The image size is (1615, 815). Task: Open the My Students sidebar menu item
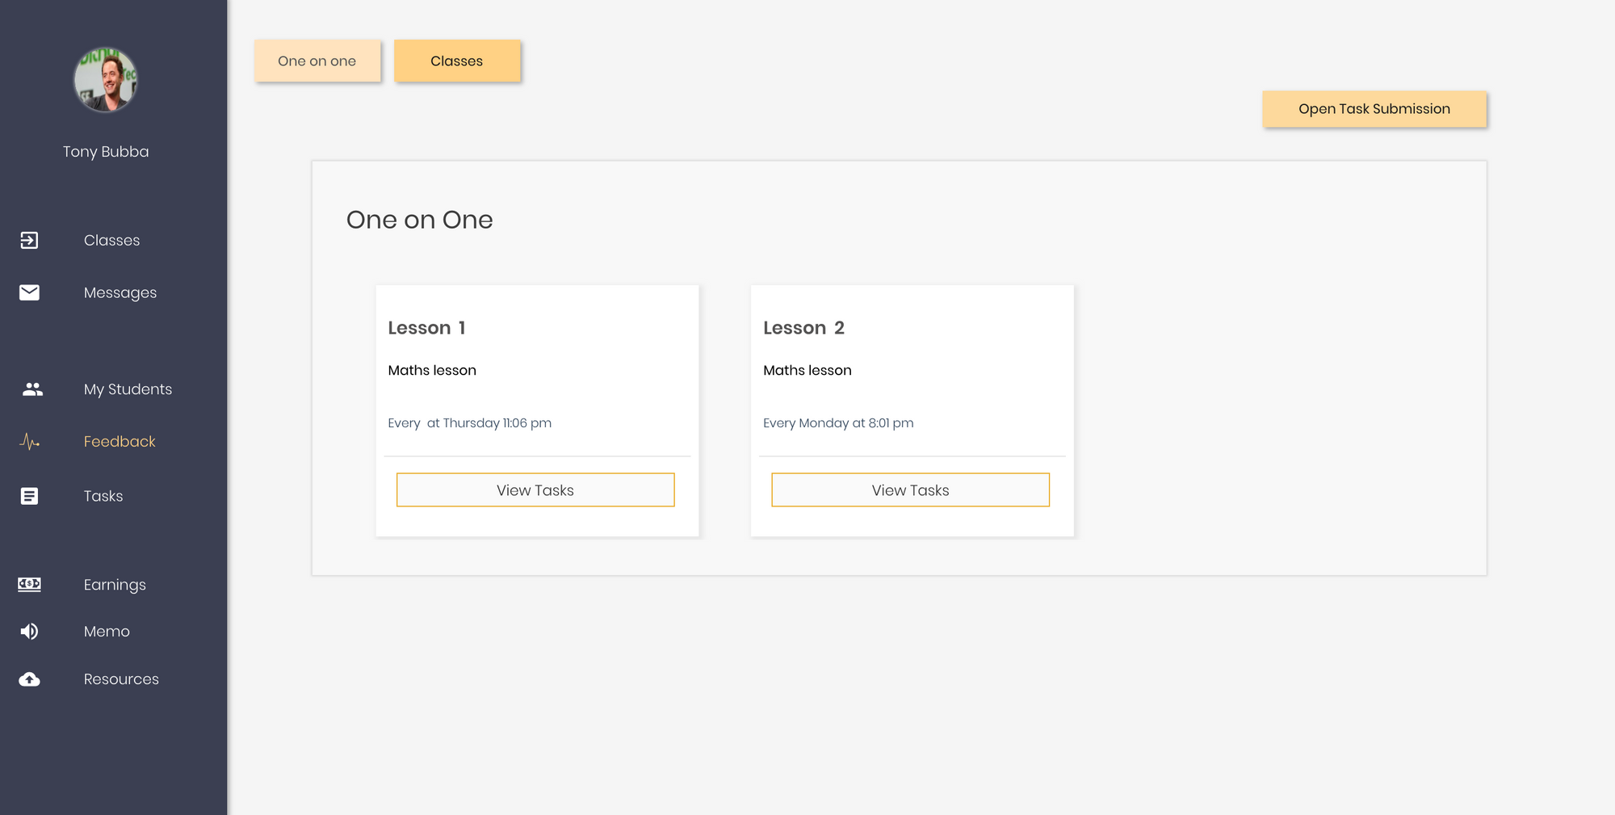[x=128, y=389]
